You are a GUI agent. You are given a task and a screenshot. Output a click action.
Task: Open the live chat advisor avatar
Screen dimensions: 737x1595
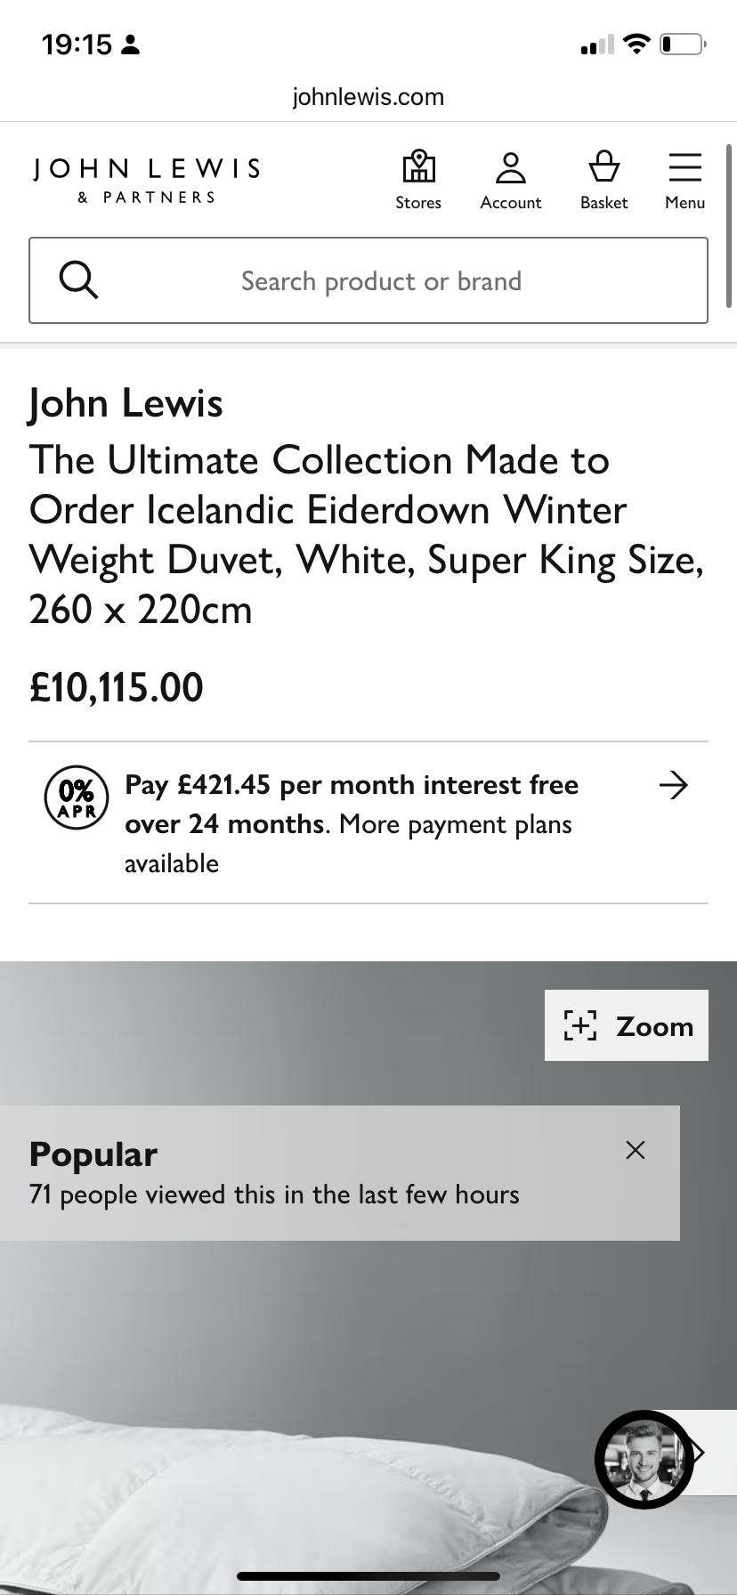coord(643,1459)
